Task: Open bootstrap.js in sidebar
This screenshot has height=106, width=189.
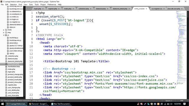Action: [x=14, y=38]
